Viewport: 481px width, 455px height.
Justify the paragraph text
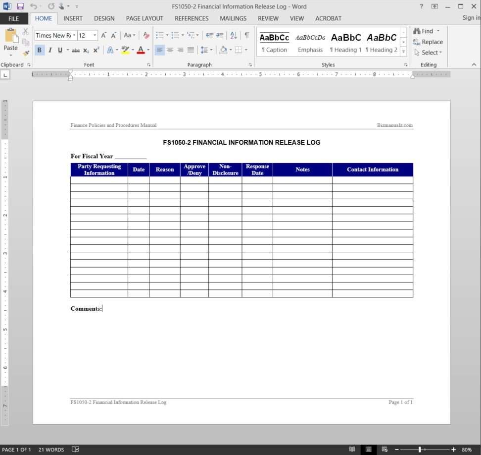tap(191, 50)
